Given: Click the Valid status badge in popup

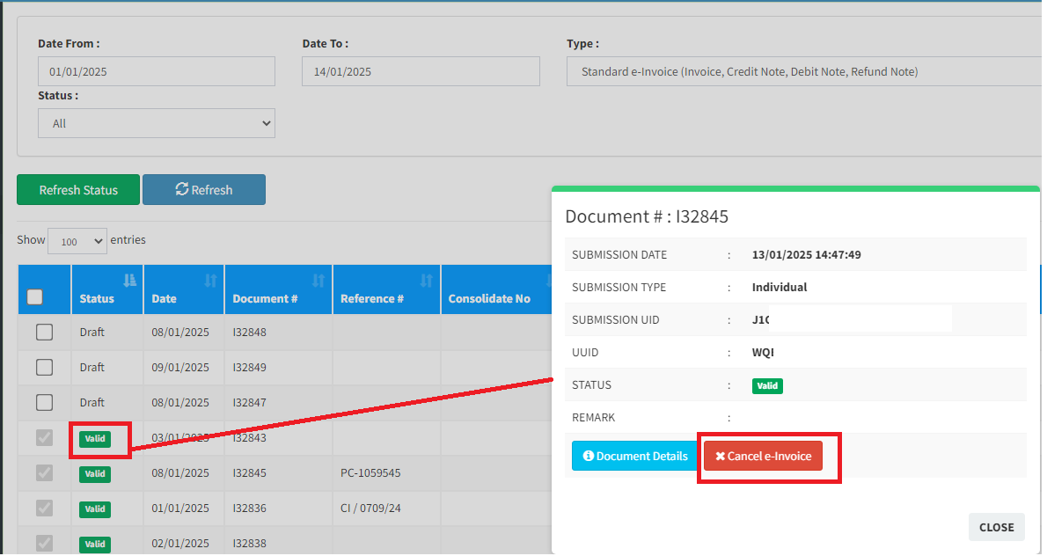Looking at the screenshot, I should point(767,385).
